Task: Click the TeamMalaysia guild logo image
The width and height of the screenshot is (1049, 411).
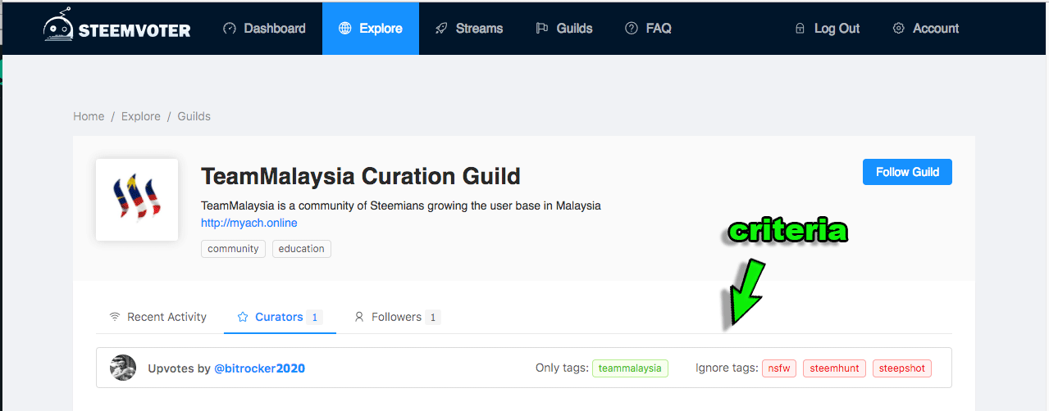Action: point(137,200)
